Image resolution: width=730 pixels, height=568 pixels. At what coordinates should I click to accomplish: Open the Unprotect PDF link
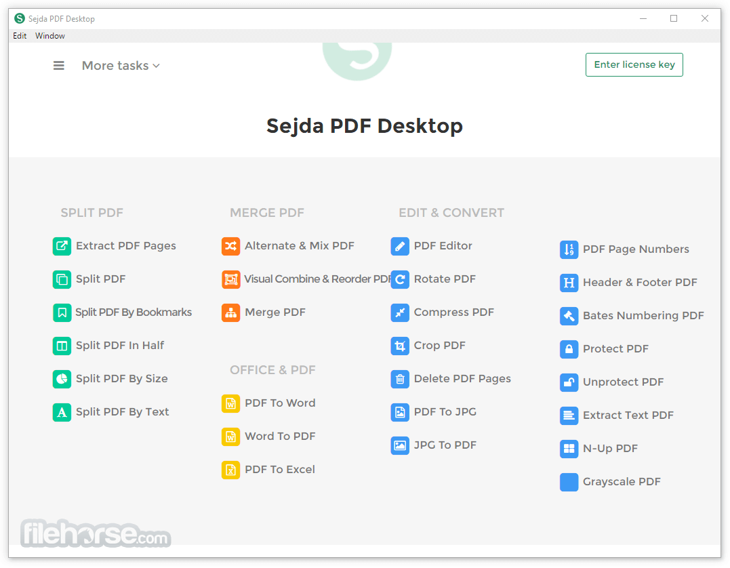point(623,382)
